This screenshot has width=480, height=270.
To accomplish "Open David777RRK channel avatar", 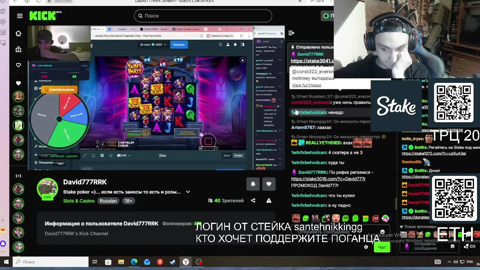I will point(47,189).
